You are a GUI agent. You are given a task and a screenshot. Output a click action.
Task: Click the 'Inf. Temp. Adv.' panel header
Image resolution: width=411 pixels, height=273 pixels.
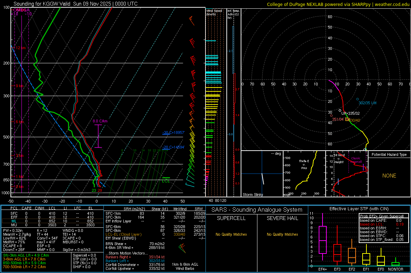233,14
